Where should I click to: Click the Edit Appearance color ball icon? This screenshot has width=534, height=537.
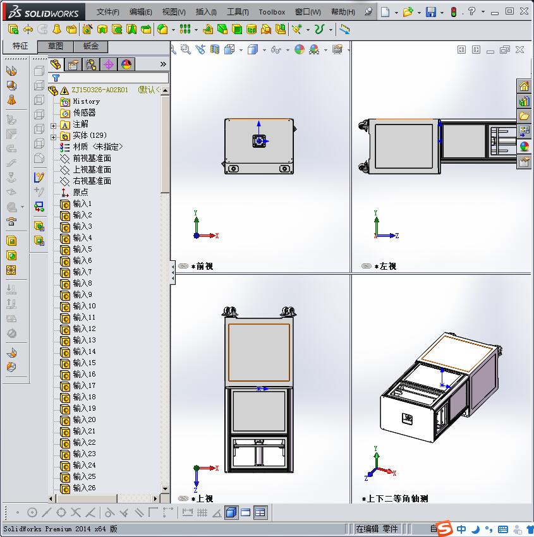[300, 50]
